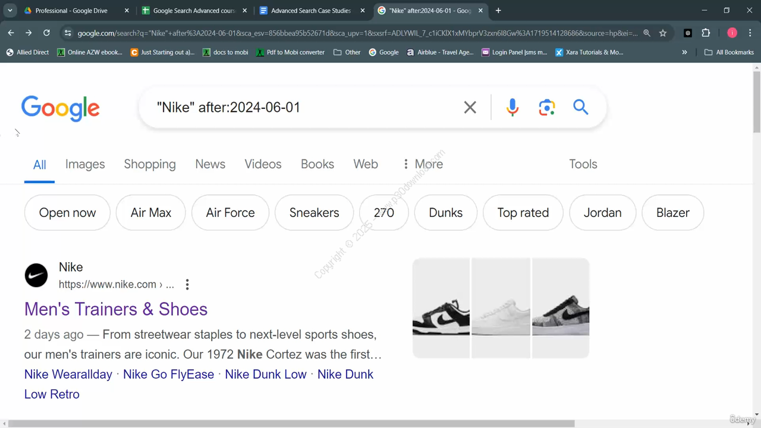Expand the tab search dropdown
Image resolution: width=761 pixels, height=428 pixels.
[x=10, y=11]
